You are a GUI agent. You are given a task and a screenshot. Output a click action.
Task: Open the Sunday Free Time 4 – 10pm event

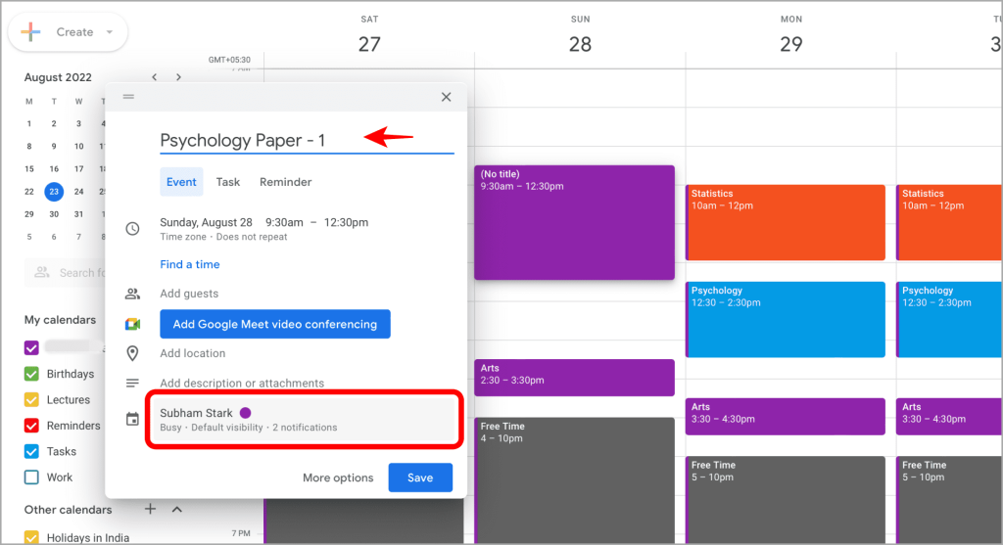coord(574,480)
